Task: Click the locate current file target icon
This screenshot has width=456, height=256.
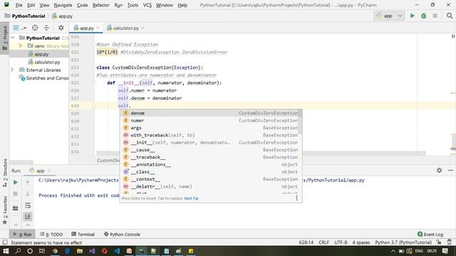Action: [x=35, y=28]
